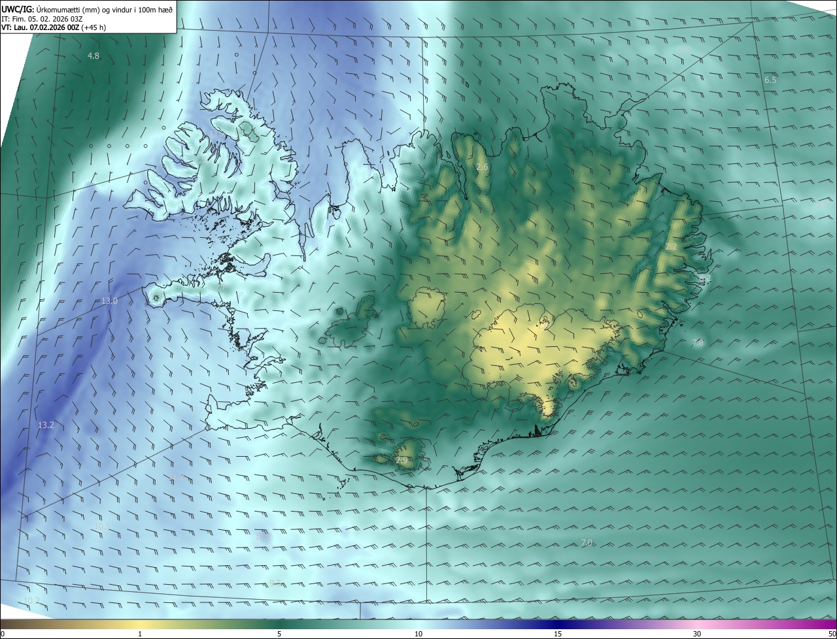Image resolution: width=837 pixels, height=639 pixels.
Task: Click the map value label '2.6'
Action: pos(482,167)
